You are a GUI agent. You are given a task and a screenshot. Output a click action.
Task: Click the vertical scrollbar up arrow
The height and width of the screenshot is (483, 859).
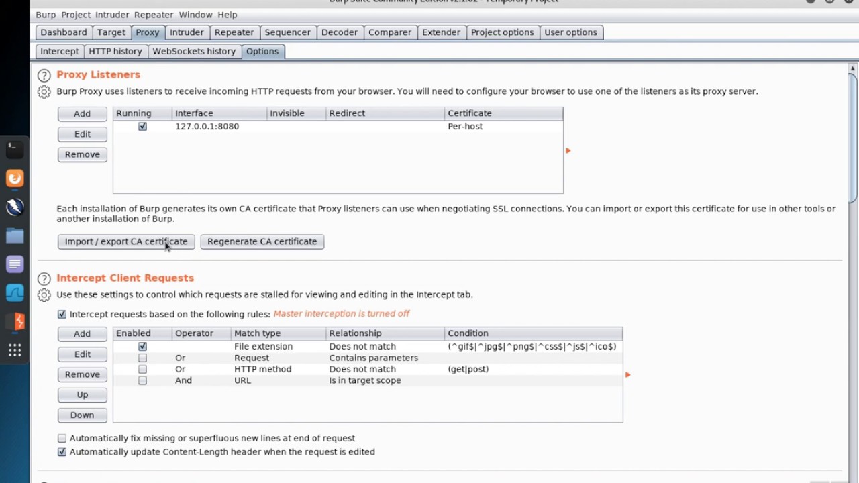852,68
